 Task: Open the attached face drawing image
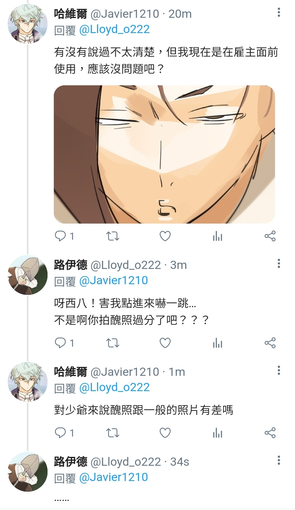[x=164, y=154]
